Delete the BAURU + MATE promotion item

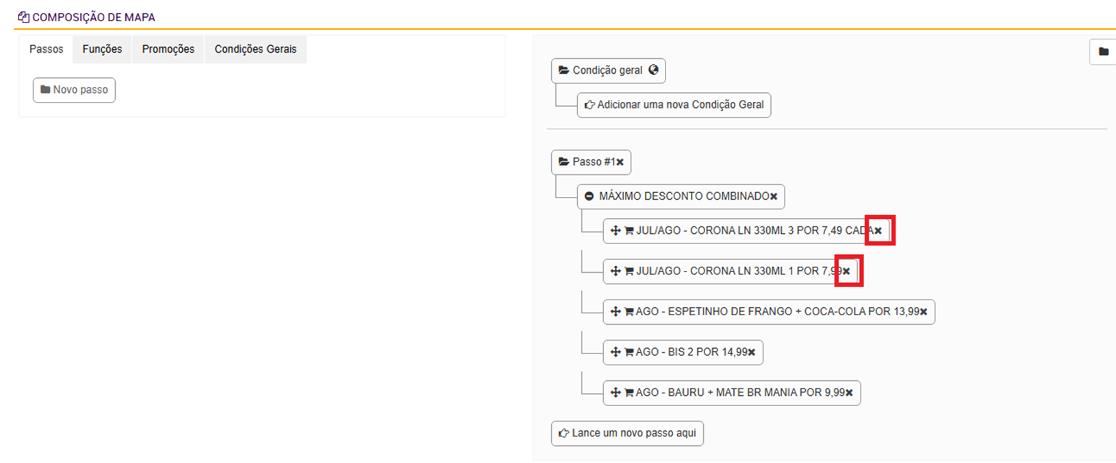pos(849,393)
